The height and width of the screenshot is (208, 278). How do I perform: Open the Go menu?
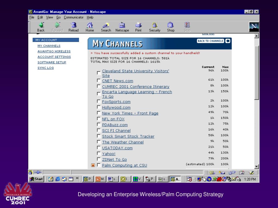(59, 17)
